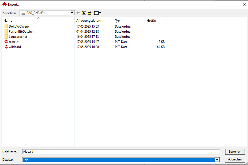Select the FusionBibDateien folder icon
Screen dimensions: 248x165
(x=6, y=32)
